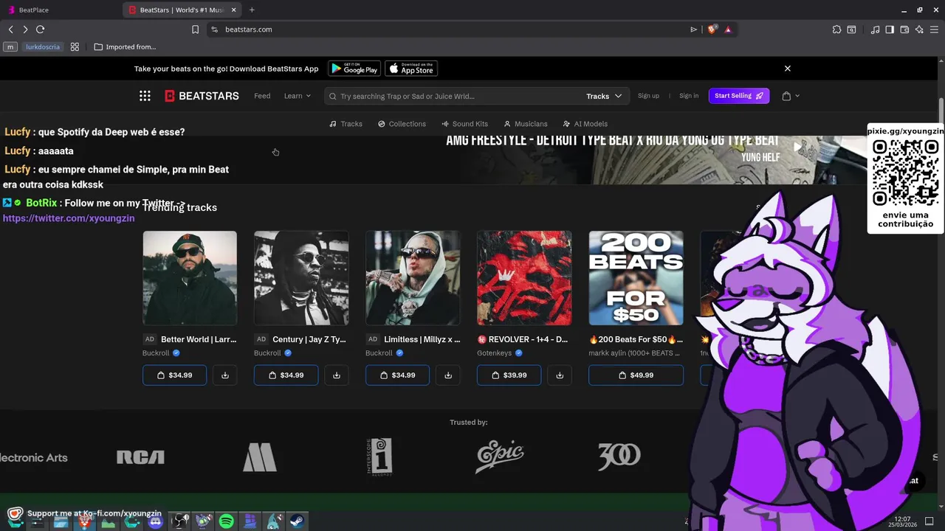The height and width of the screenshot is (531, 945).
Task: Download the Better World track for free
Action: 225,375
